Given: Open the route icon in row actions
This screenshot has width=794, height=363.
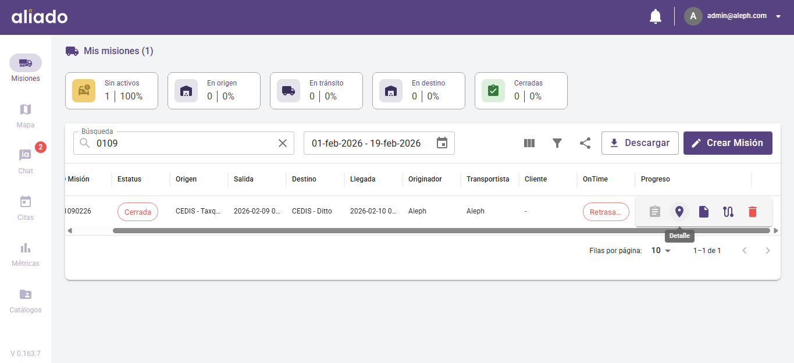Looking at the screenshot, I should coord(728,212).
